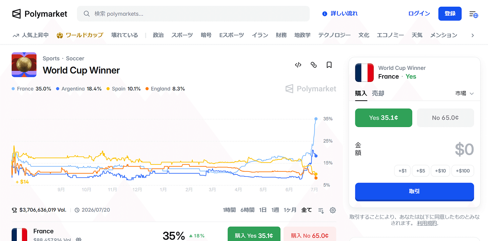Click the chart filter lines icon
This screenshot has width=488, height=241.
321,210
